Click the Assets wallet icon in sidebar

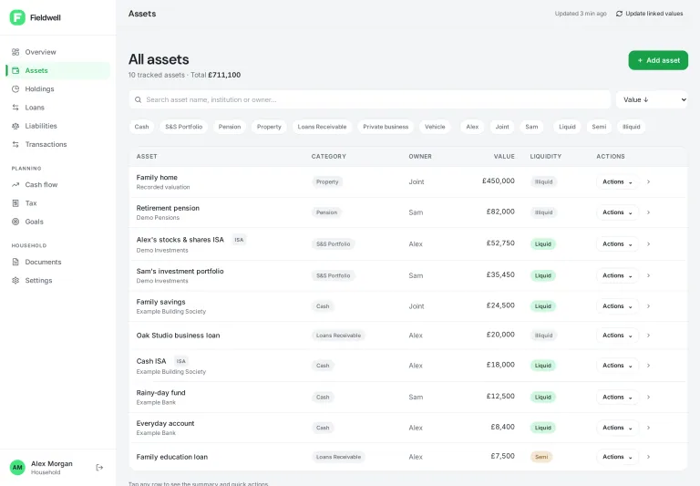point(15,70)
